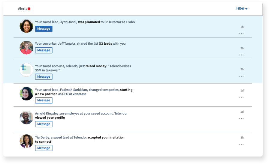Open more options for Tia Derby alert
This screenshot has height=164, width=269.
tap(241, 144)
